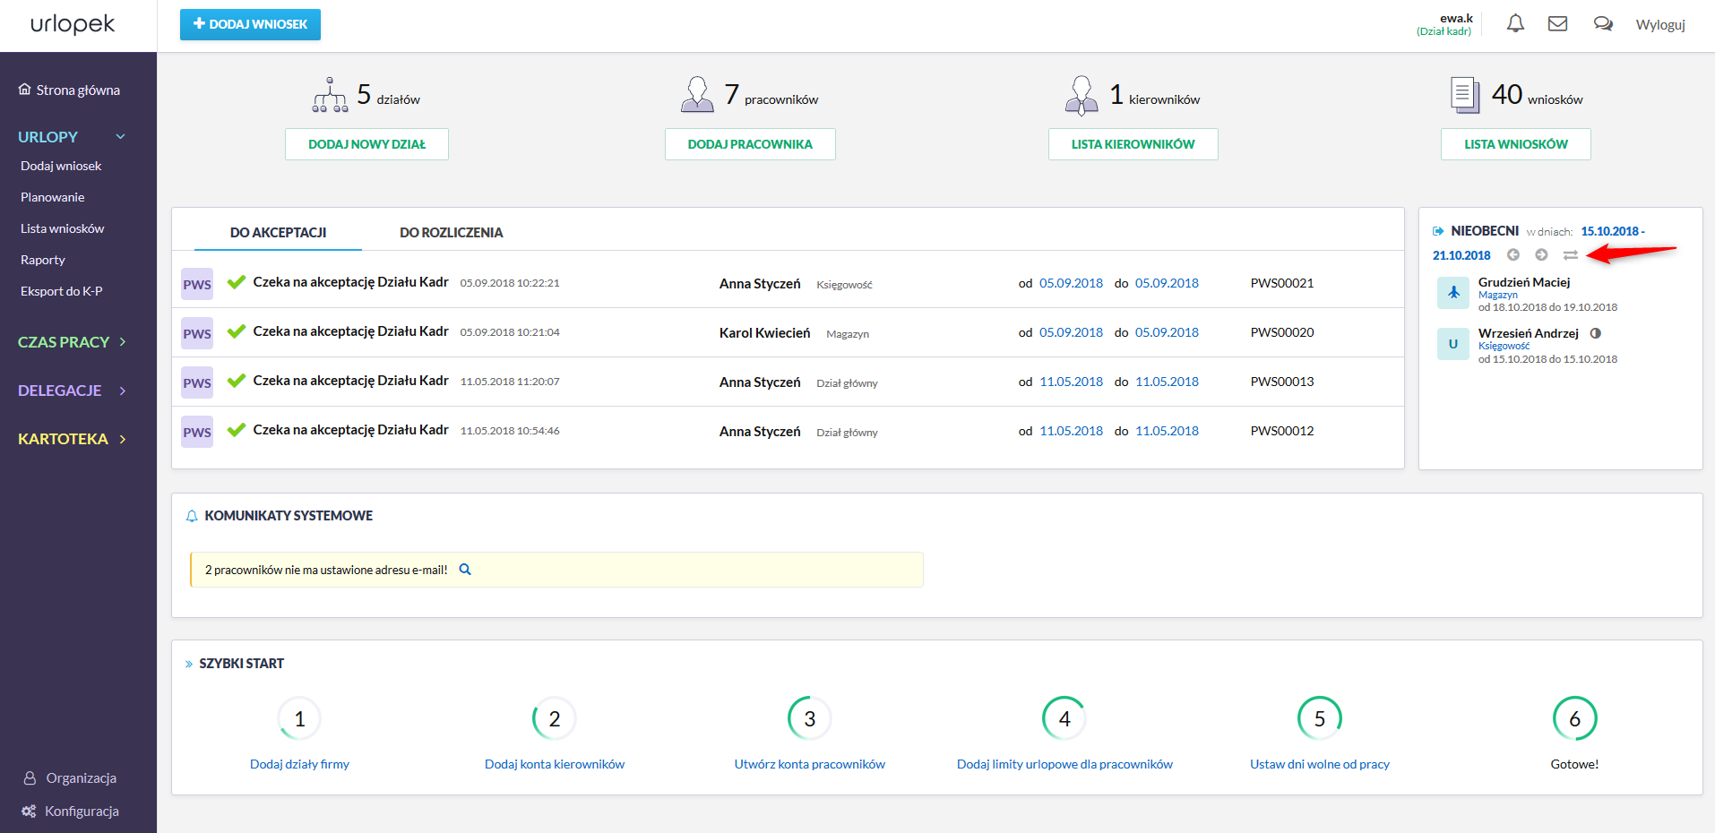Image resolution: width=1715 pixels, height=833 pixels.
Task: Open the notifications bell icon
Action: pos(1515,24)
